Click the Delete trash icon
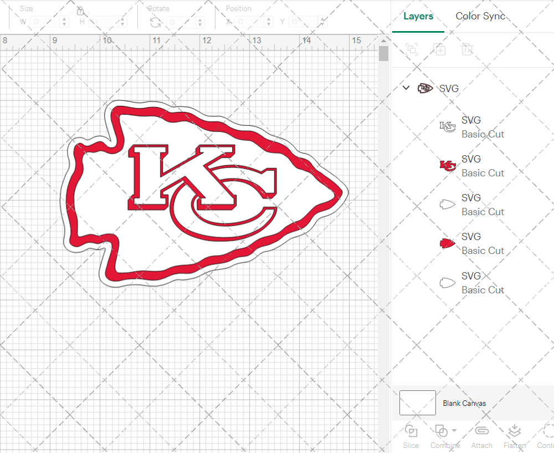Screen dimensions: 554x453 coord(467,50)
